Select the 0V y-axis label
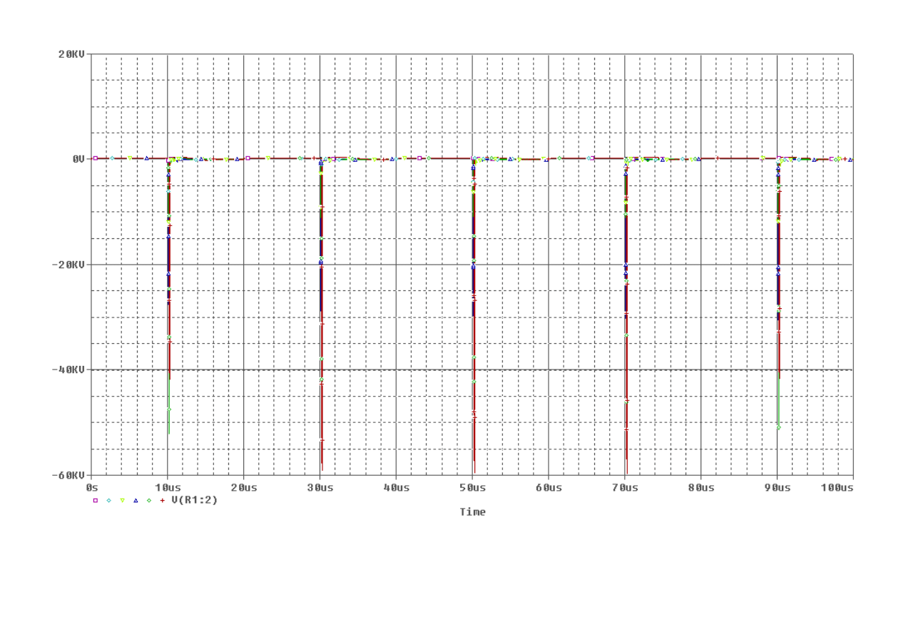The height and width of the screenshot is (637, 901). [x=78, y=159]
